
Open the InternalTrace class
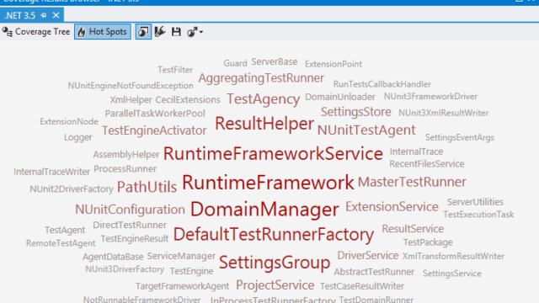coord(416,151)
